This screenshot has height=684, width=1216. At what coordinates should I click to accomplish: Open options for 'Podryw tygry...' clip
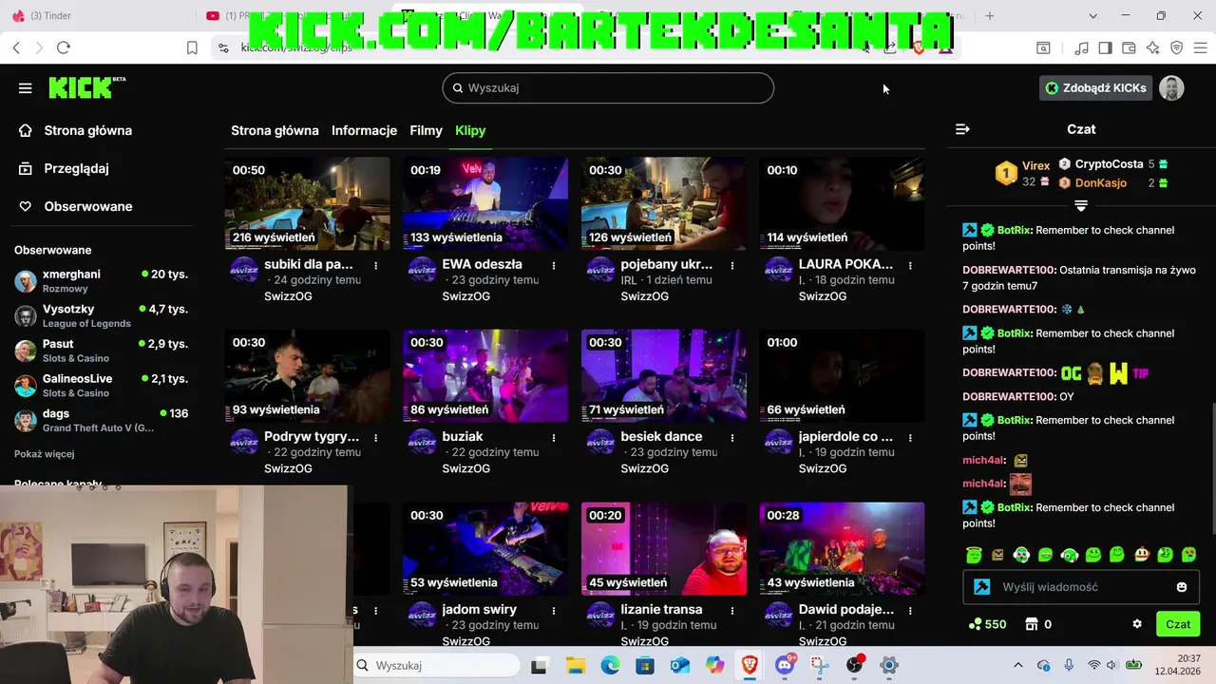pos(376,438)
